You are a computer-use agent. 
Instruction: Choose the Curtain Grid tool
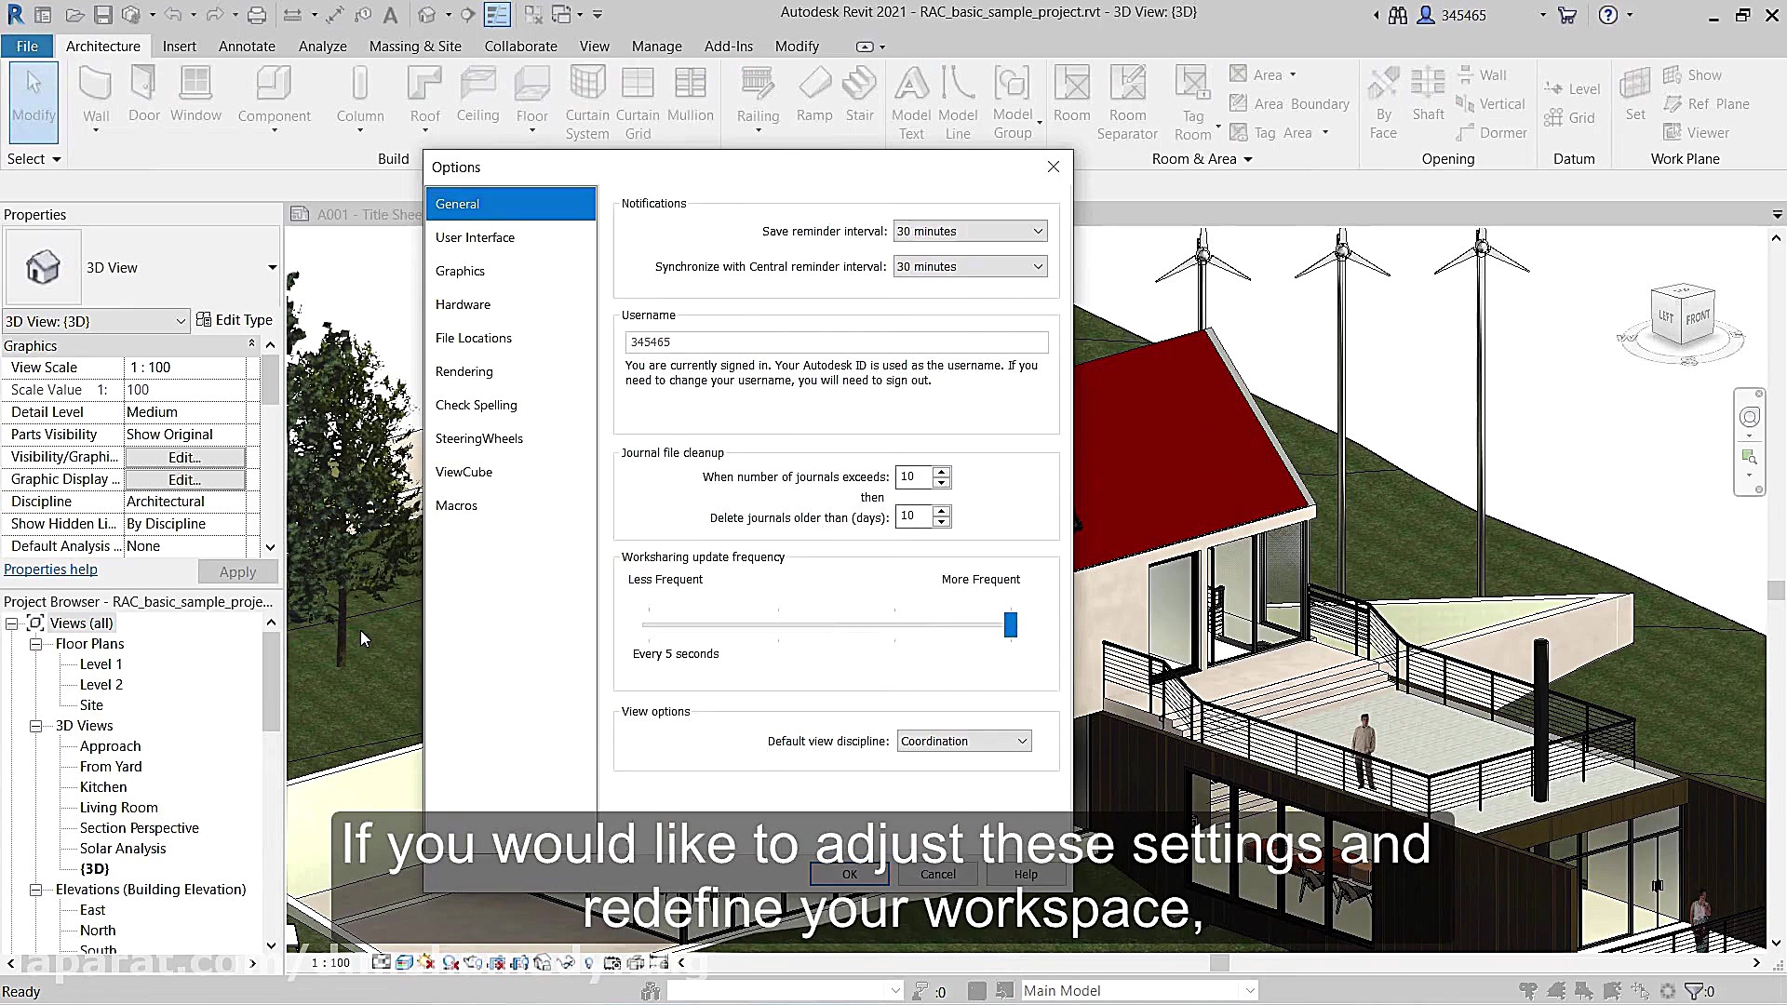tap(638, 102)
